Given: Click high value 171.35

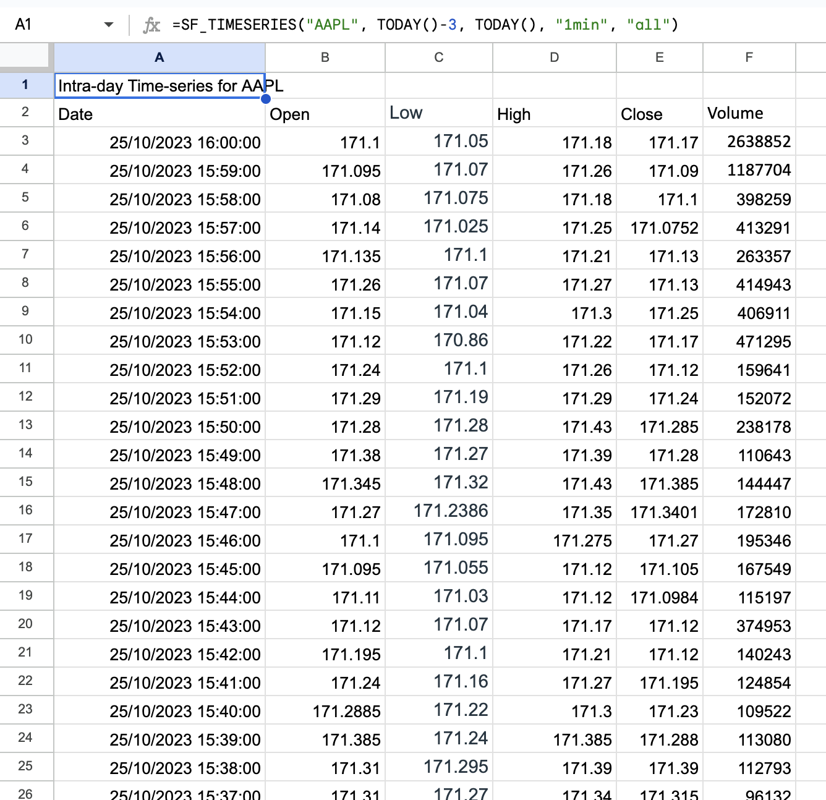Looking at the screenshot, I should tap(555, 512).
